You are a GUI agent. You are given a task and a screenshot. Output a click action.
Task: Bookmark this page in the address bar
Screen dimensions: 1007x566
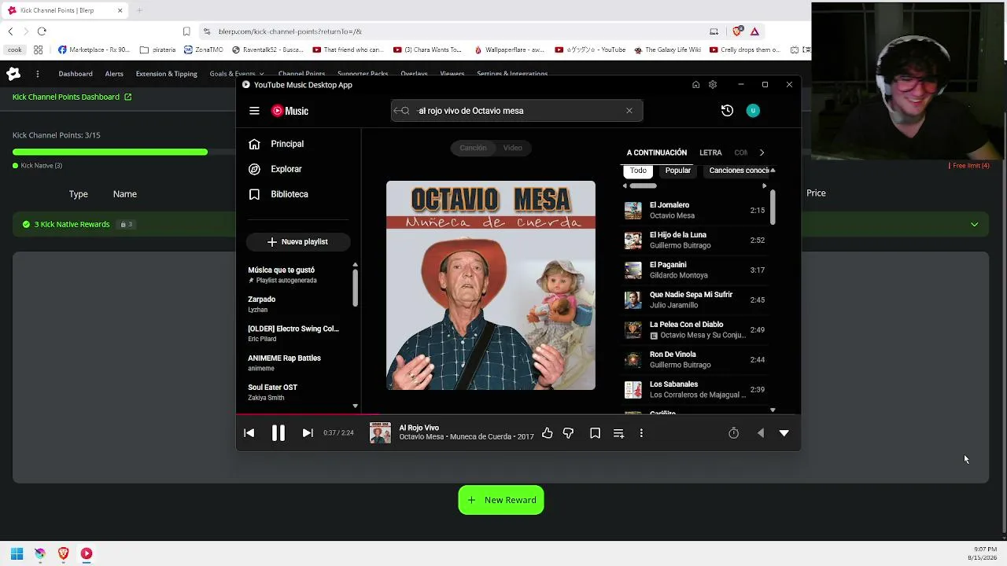[186, 31]
